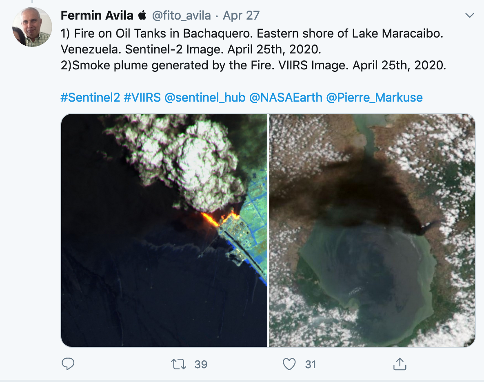Screen dimensions: 484x382
Task: Click the Apple logo beside the author name
Action: coord(142,16)
